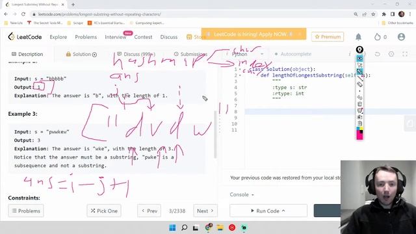Click the share page icon

point(365,14)
